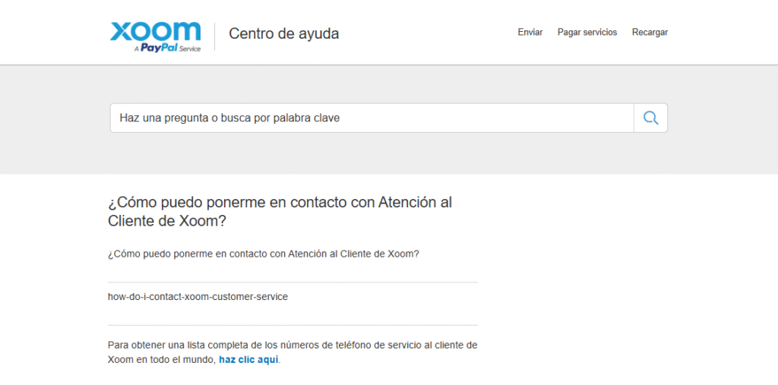This screenshot has width=778, height=385.
Task: Select the text 'how-do-i-contact-xoom-customer-service'
Action: click(198, 297)
